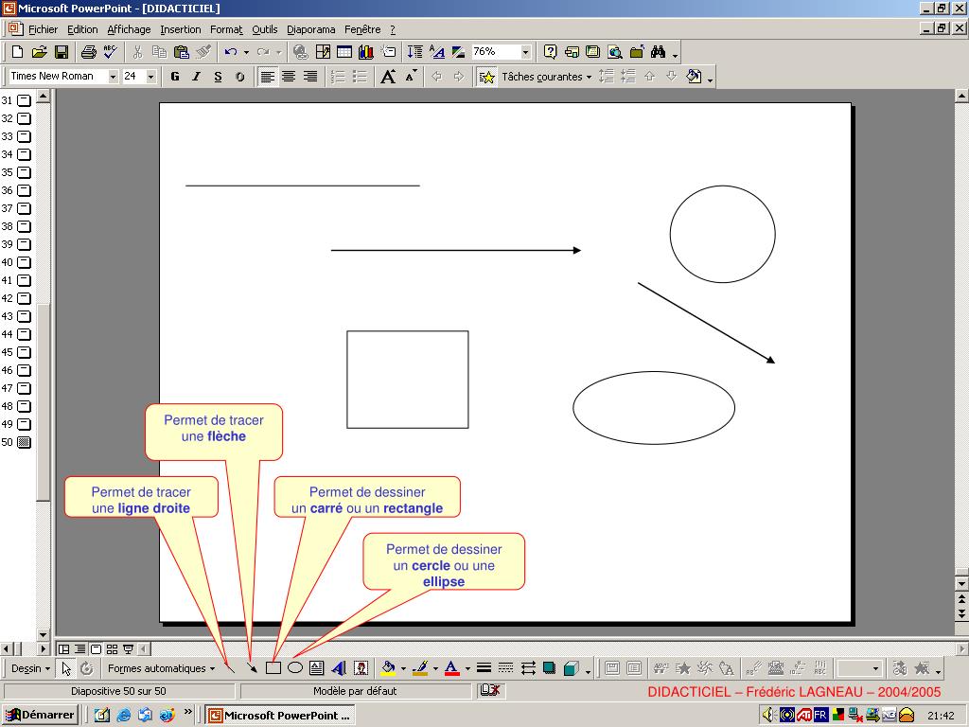
Task: Click the binoculars Find icon
Action: [x=658, y=52]
